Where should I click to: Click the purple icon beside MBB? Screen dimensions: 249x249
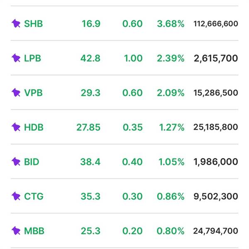16,230
